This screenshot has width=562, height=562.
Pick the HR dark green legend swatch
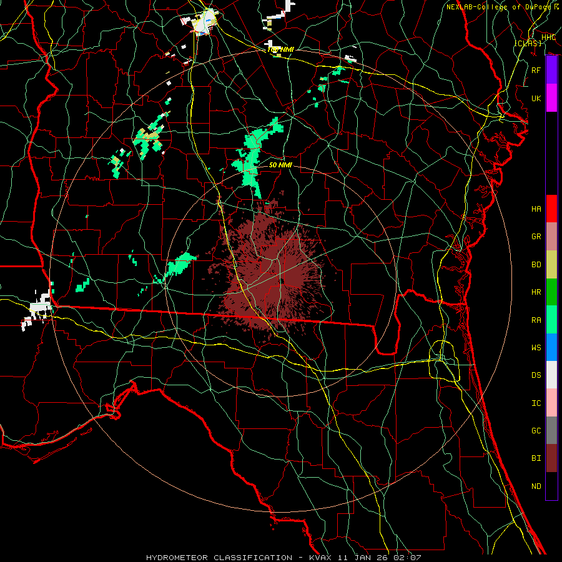click(x=551, y=292)
